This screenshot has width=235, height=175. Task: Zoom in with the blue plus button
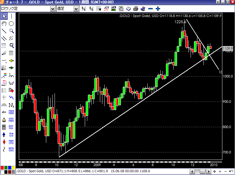click(158, 9)
